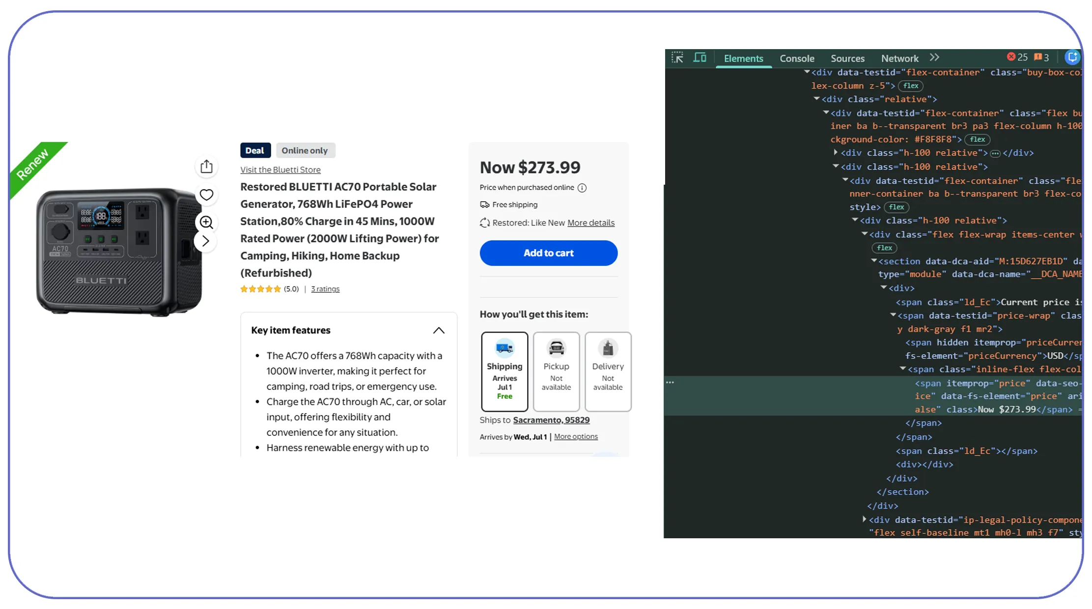Image resolution: width=1092 pixels, height=609 pixels.
Task: Expand the ip-legal-policy-component div node
Action: tap(864, 519)
